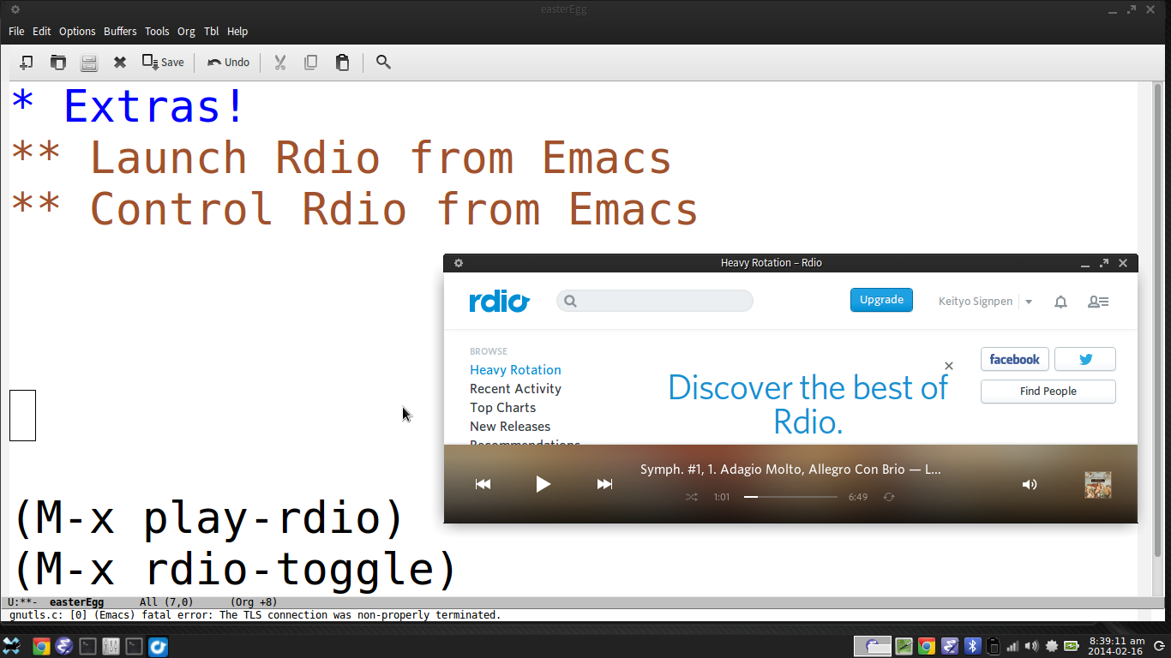Viewport: 1171px width, 658px height.
Task: Click the X (kill buffer) toolbar icon
Action: click(120, 63)
